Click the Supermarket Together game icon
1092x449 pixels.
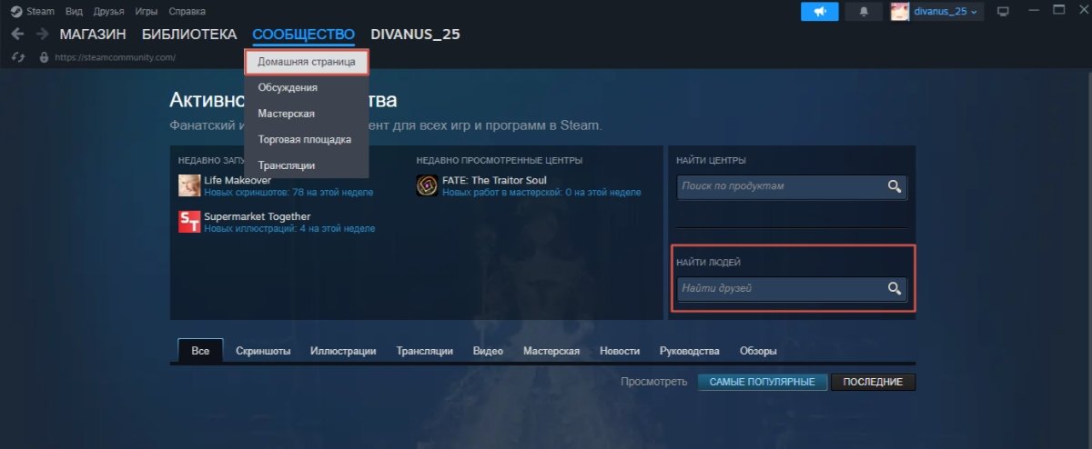pyautogui.click(x=189, y=222)
